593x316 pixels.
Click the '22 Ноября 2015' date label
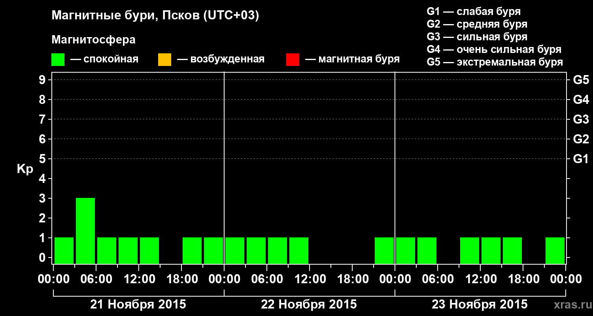pos(309,304)
